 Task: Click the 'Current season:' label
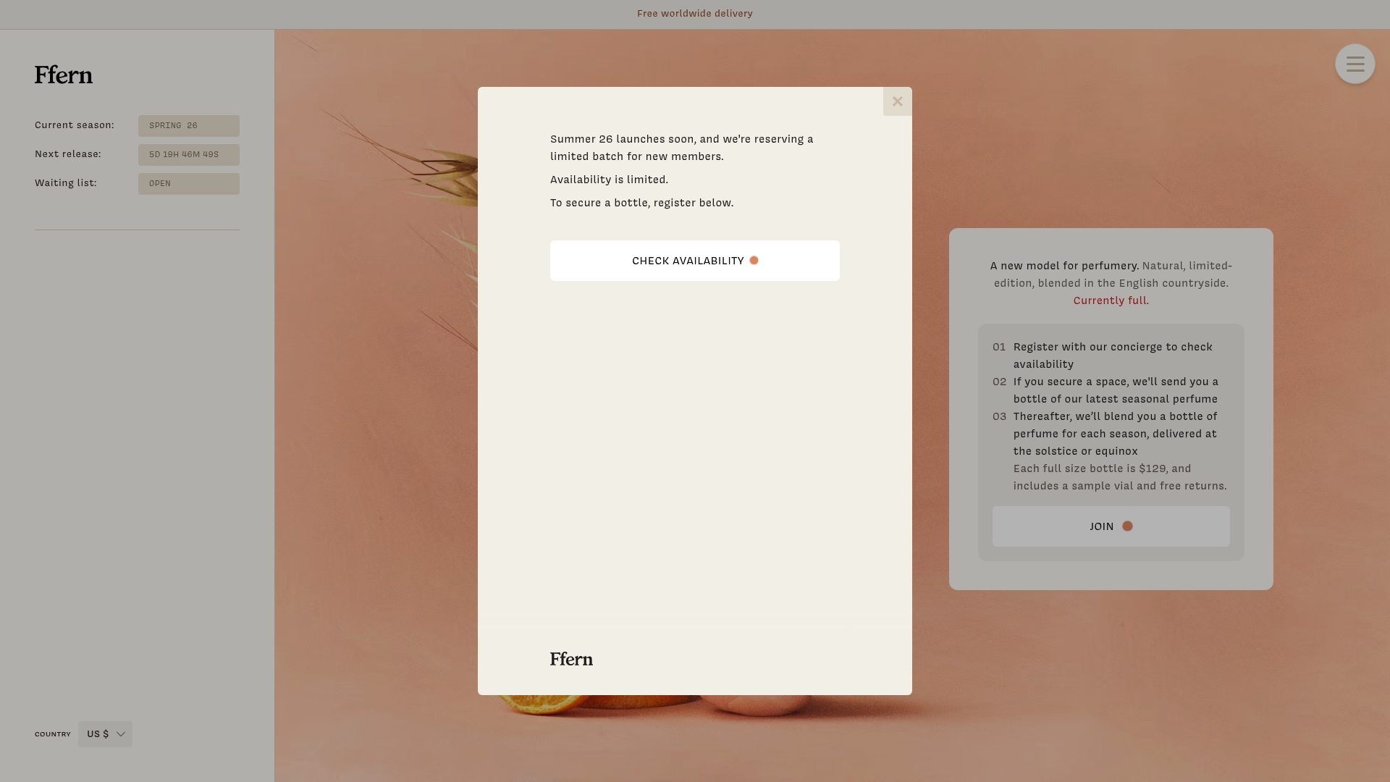tap(75, 125)
